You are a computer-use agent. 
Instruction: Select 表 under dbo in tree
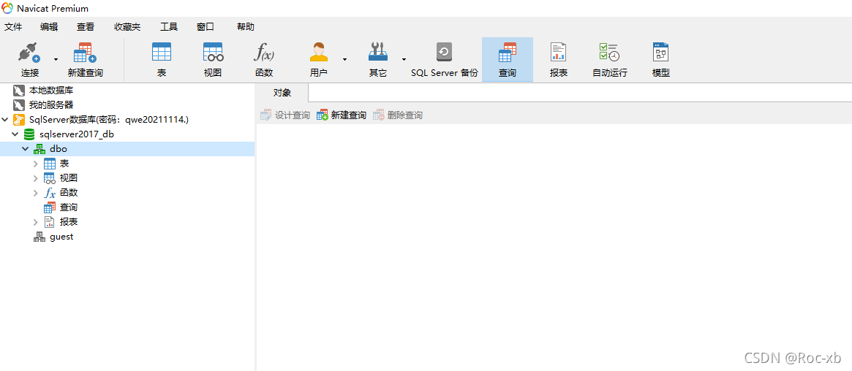(64, 164)
